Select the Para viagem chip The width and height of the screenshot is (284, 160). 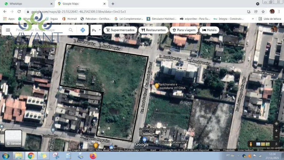[x=184, y=30]
